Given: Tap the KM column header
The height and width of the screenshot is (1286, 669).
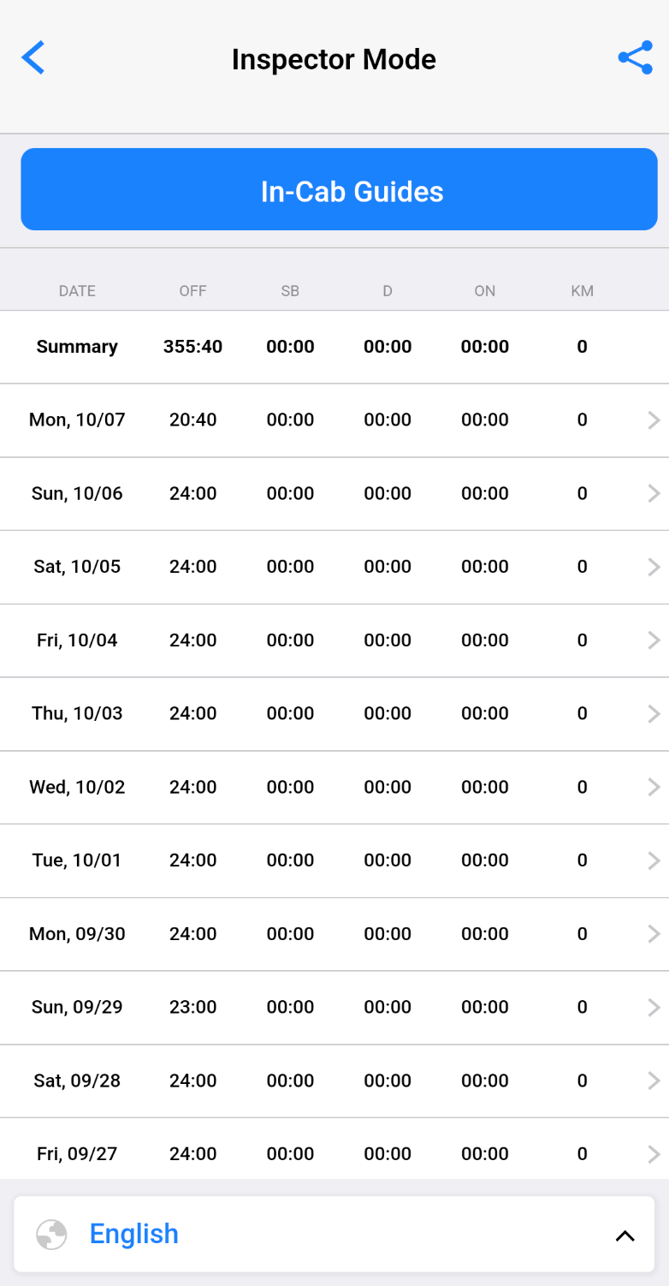Looking at the screenshot, I should (583, 291).
